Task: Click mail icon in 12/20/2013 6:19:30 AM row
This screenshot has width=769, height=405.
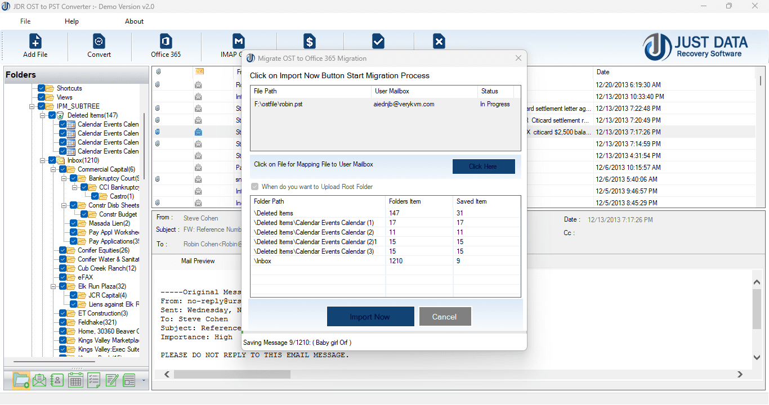Action: point(198,85)
